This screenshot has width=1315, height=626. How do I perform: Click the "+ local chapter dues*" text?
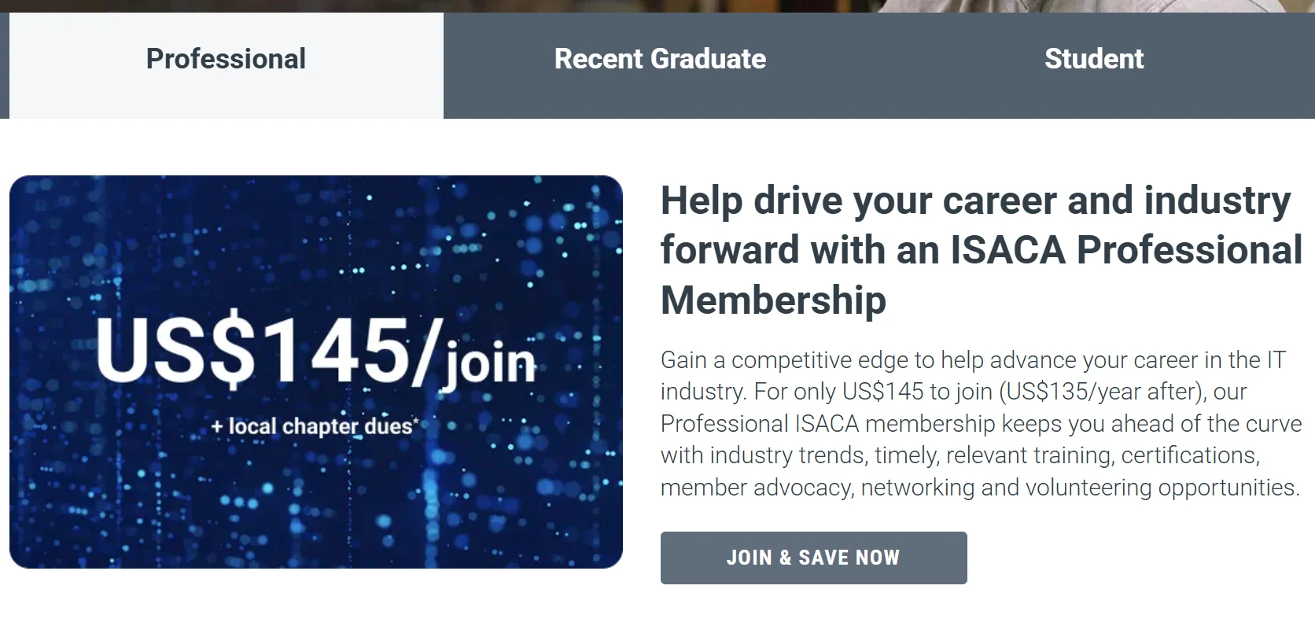tap(311, 427)
